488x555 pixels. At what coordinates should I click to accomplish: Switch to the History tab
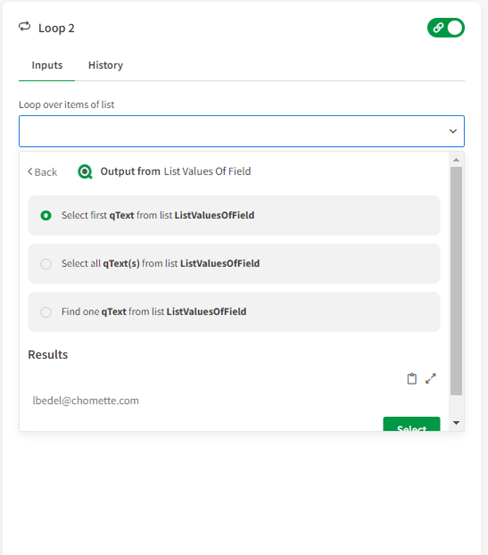[105, 65]
